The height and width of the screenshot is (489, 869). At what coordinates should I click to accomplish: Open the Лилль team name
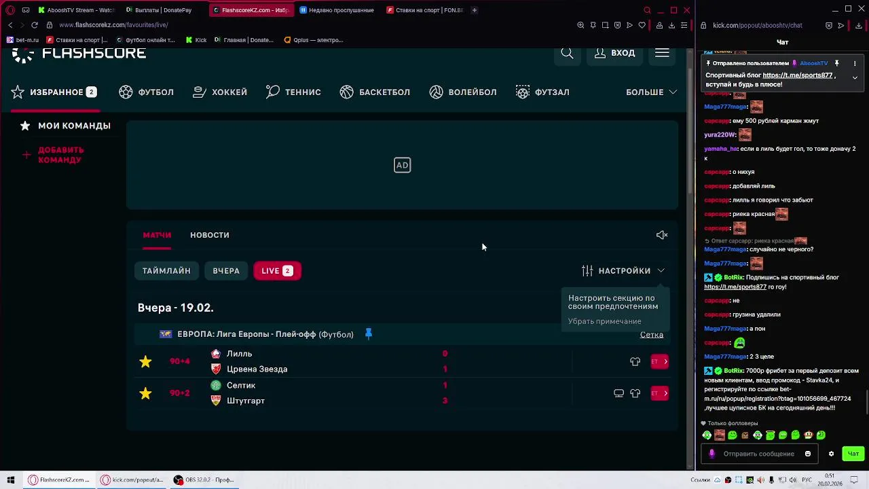[x=239, y=354]
